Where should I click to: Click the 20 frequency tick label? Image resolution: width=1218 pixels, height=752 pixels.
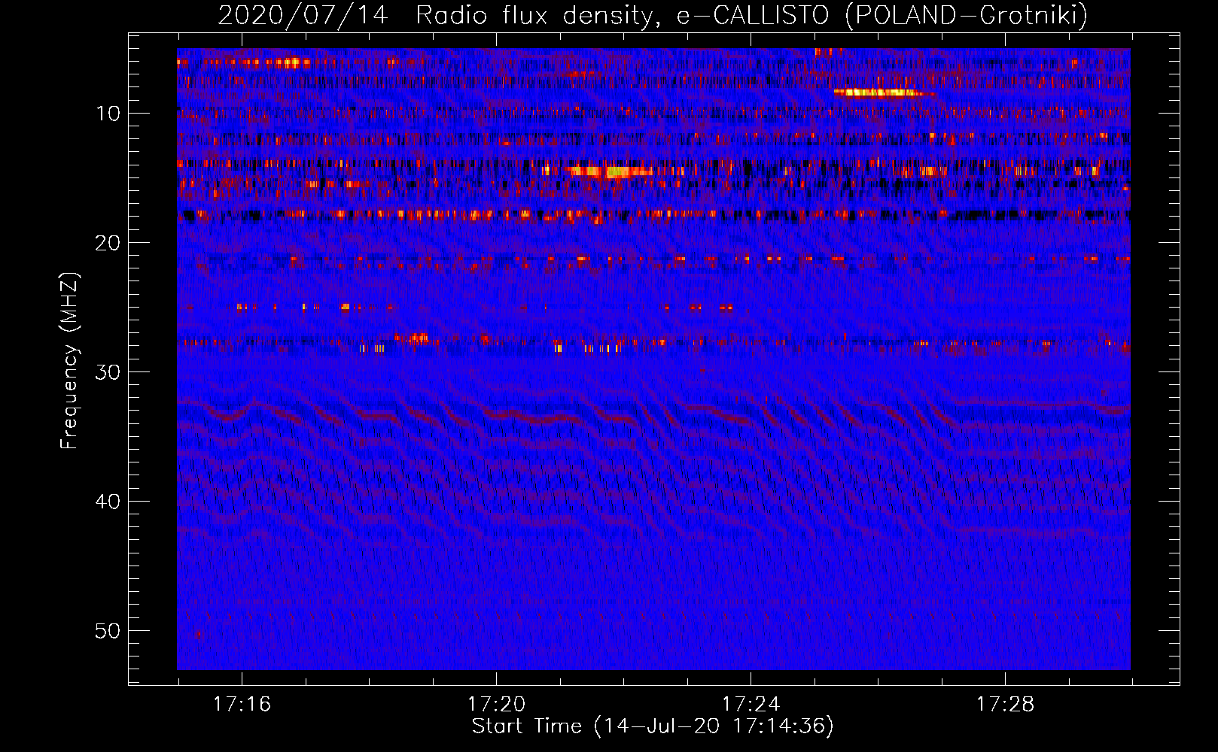[108, 243]
